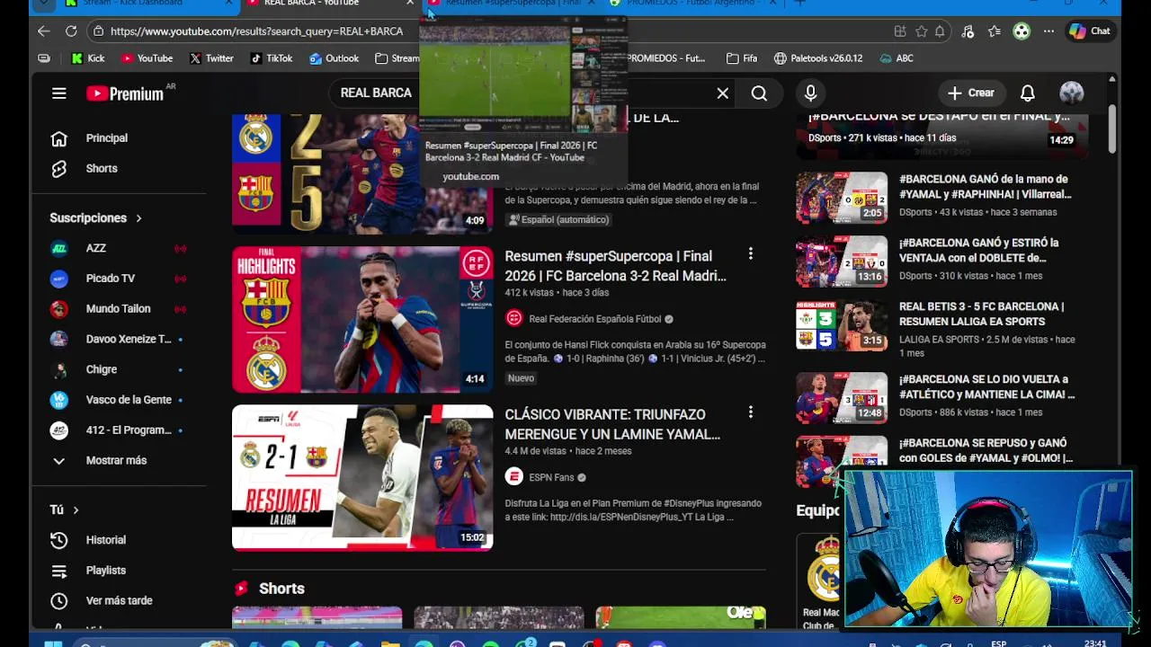Open options menu for Resumen #superSupercopa video
Screen dimensions: 1151x647
pos(751,254)
